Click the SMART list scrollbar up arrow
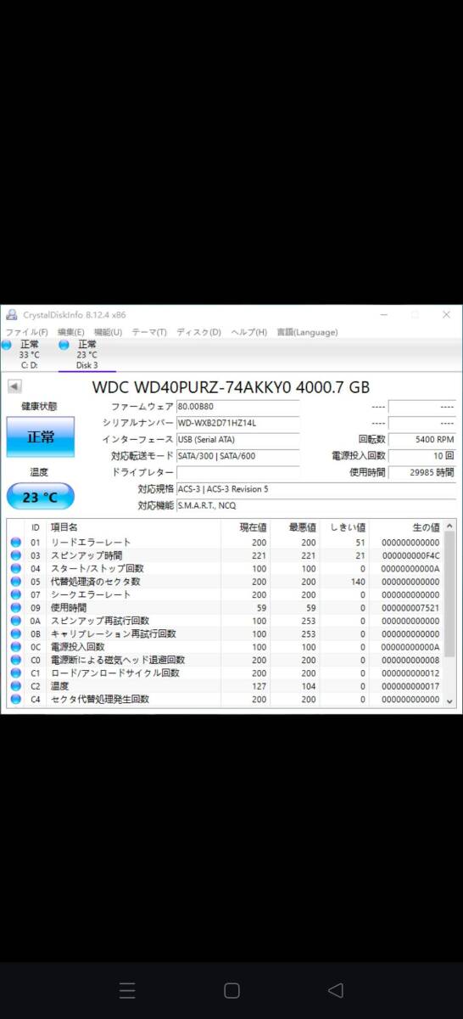 coord(449,526)
